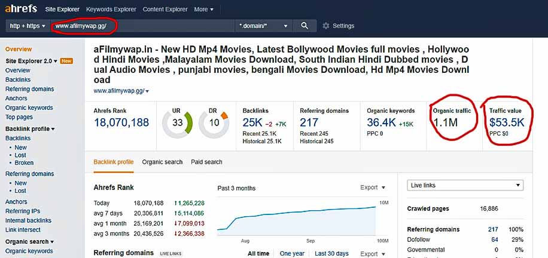548x258 pixels.
Task: Open Site Explorer in top navigation
Action: [x=62, y=10]
